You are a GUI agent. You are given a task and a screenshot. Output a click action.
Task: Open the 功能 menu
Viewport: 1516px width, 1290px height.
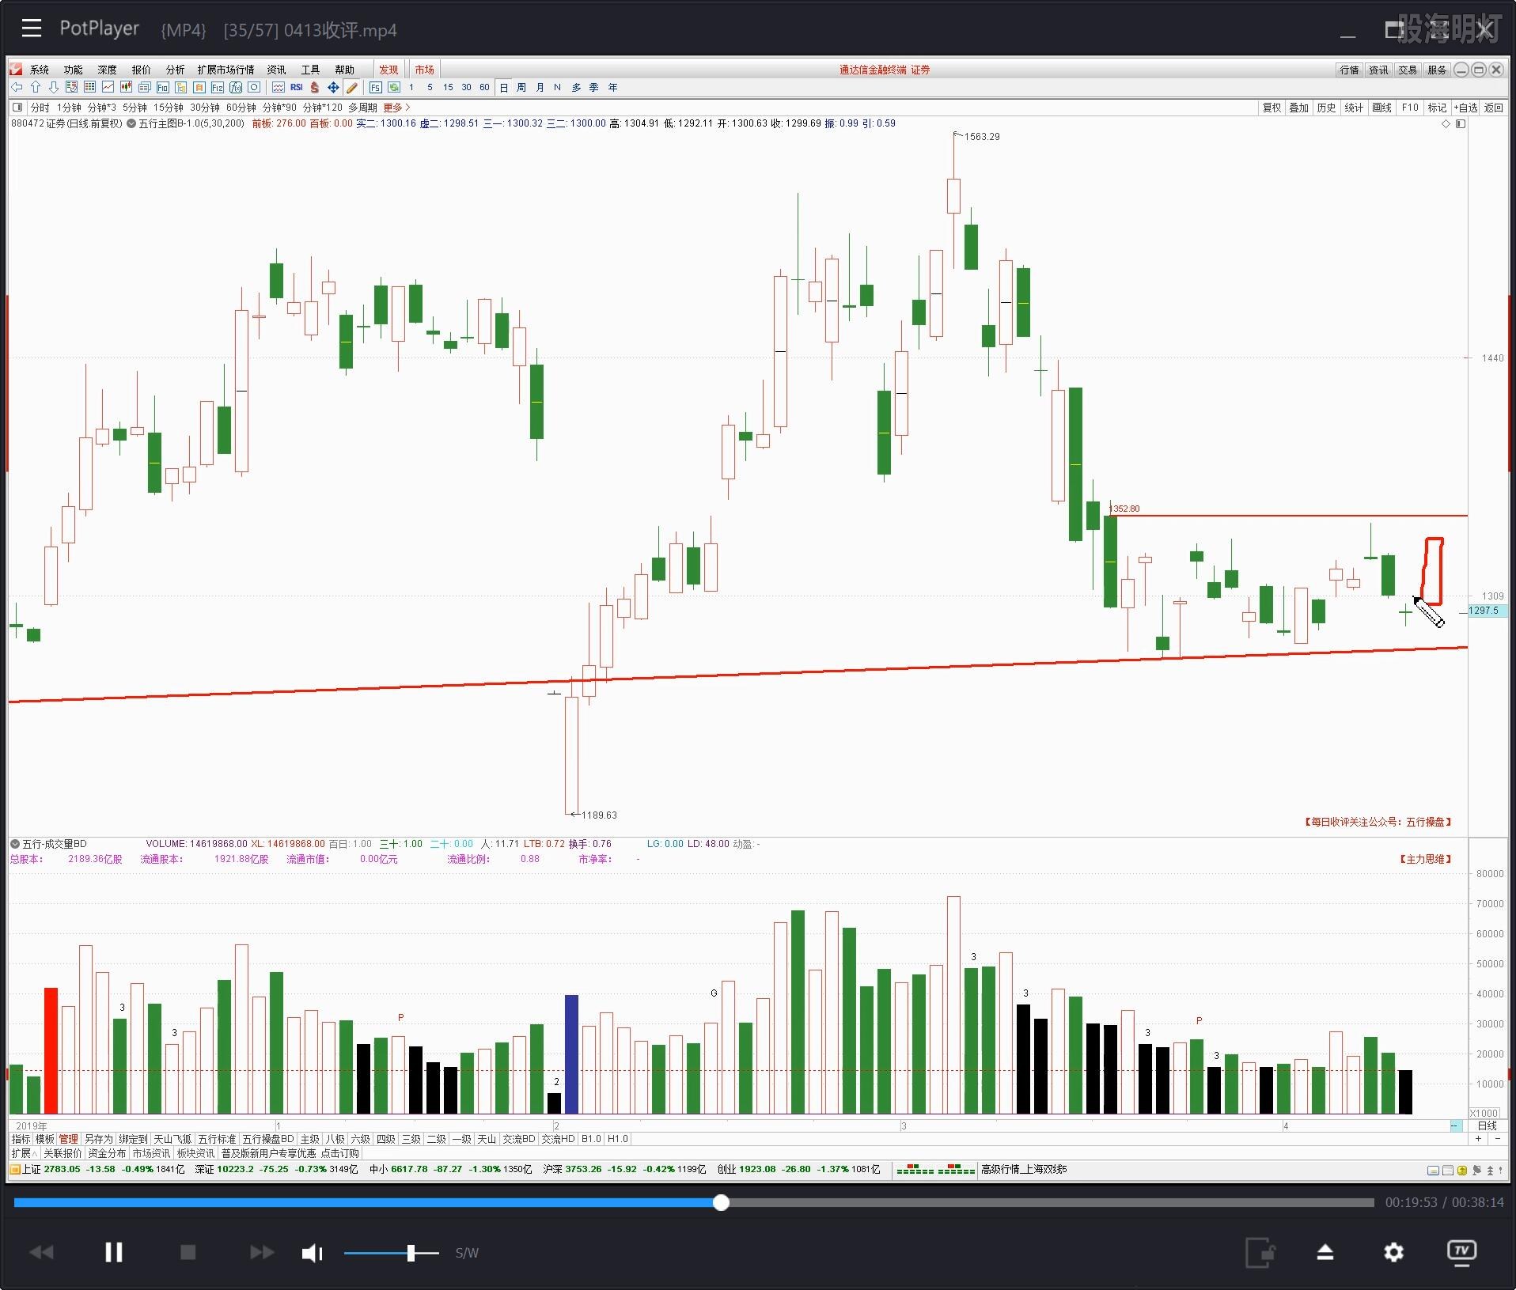click(x=74, y=70)
